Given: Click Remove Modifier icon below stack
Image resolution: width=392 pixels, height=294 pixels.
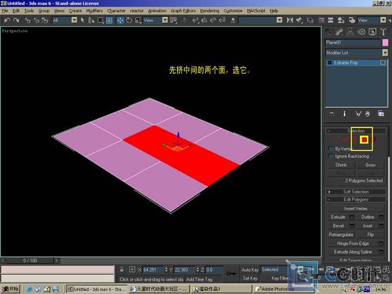Looking at the screenshot, I should tap(368, 113).
